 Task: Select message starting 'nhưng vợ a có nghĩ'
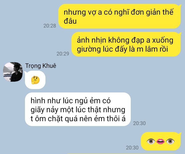point(120,16)
